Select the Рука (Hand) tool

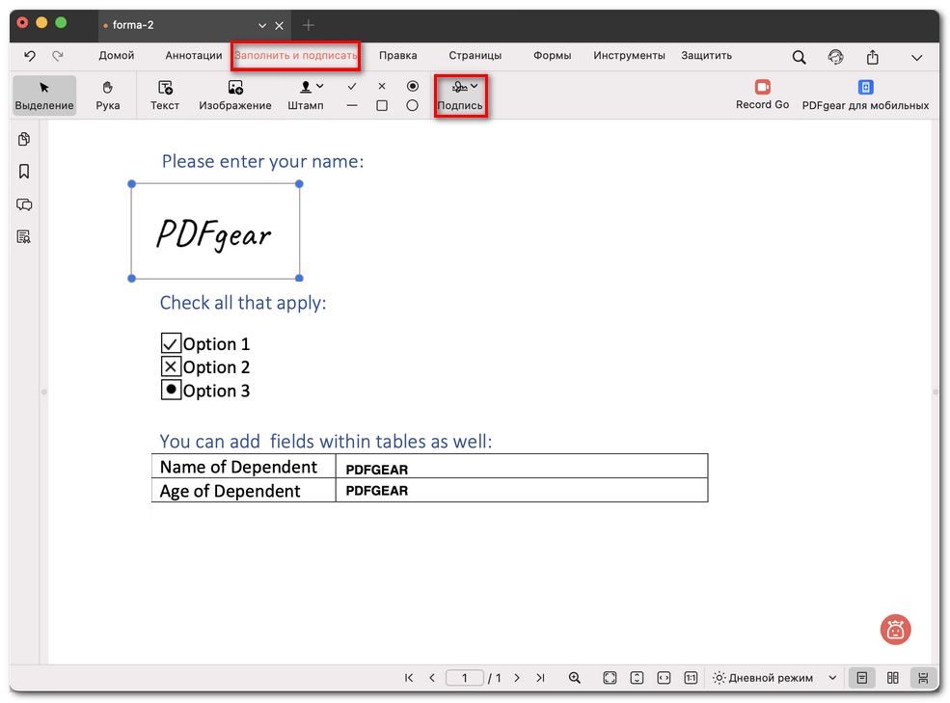point(107,95)
